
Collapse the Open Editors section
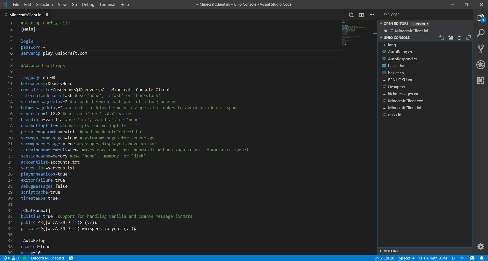[x=381, y=24]
